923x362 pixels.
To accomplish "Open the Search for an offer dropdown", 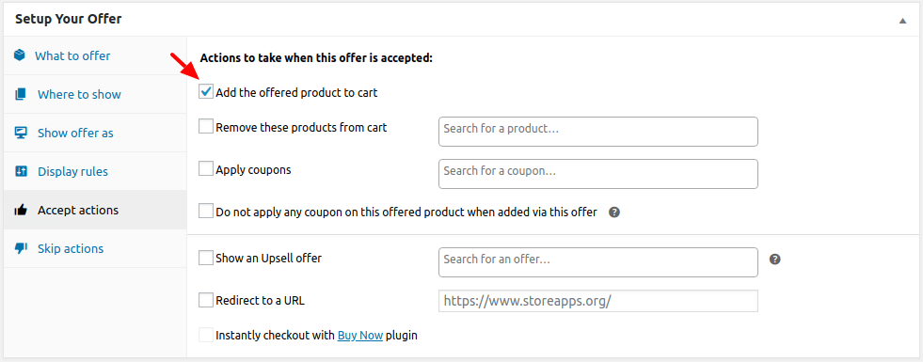I will pos(598,262).
